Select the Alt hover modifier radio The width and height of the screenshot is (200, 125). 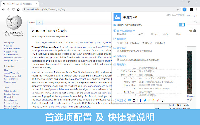(x=177, y=34)
